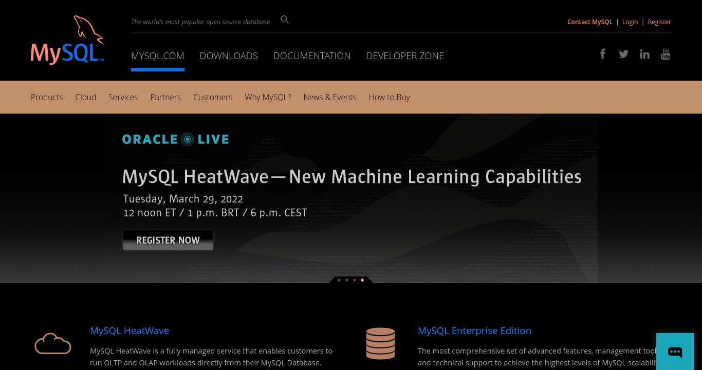Viewport: 702px width, 370px height.
Task: Open the Partners menu item
Action: click(x=165, y=97)
